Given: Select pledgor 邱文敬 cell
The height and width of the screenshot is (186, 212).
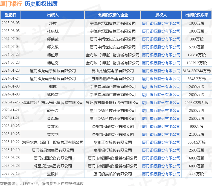Looking at the screenshot, I should click(53, 47).
